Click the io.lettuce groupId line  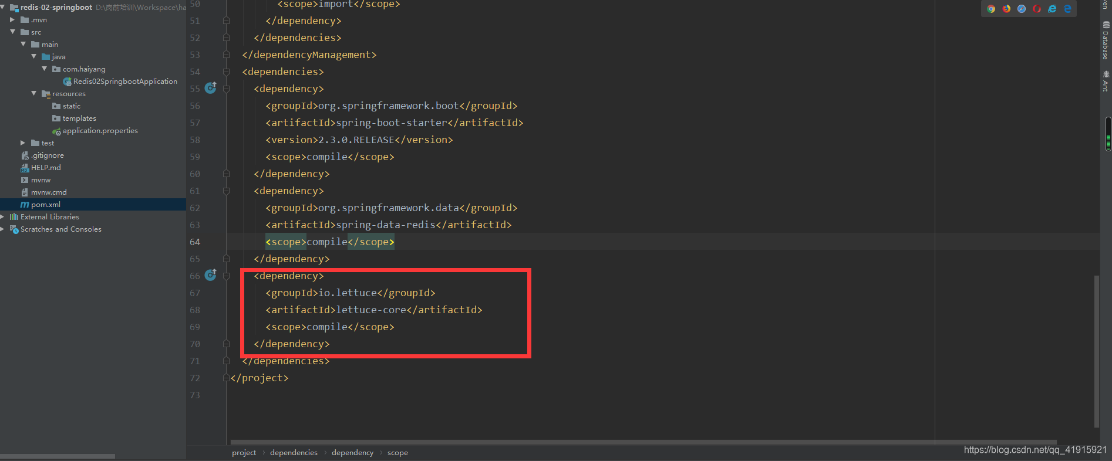[x=350, y=293]
